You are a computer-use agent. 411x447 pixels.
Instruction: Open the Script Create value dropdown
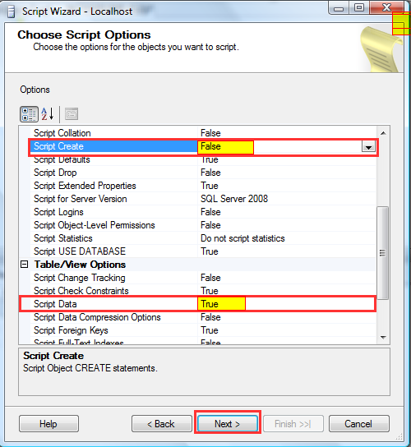[x=368, y=147]
